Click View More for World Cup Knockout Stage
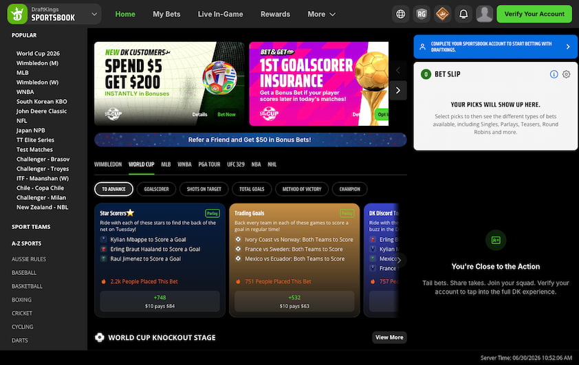Image resolution: width=579 pixels, height=365 pixels. (x=389, y=338)
